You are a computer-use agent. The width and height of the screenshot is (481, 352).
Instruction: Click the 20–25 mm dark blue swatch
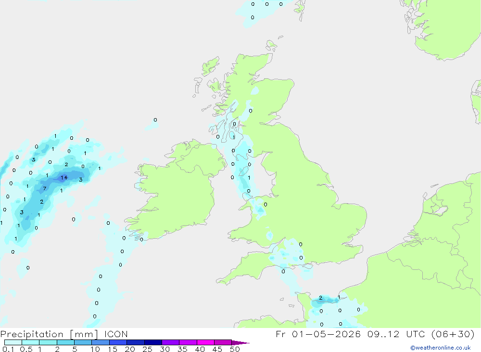click(x=136, y=342)
